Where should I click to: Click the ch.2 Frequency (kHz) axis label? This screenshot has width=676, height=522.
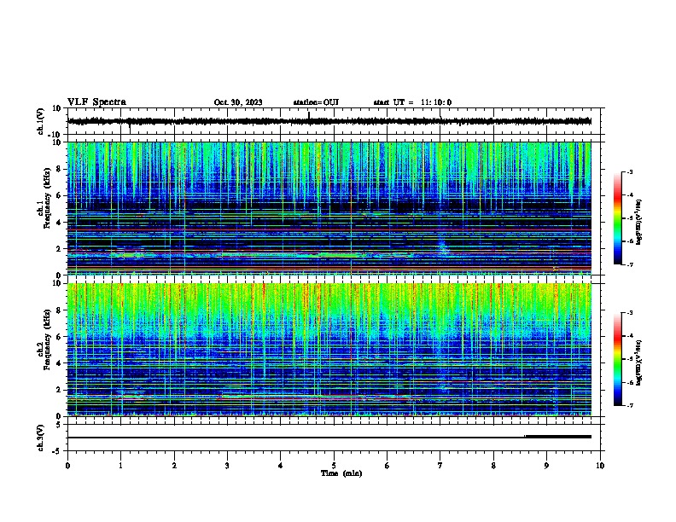[44, 339]
